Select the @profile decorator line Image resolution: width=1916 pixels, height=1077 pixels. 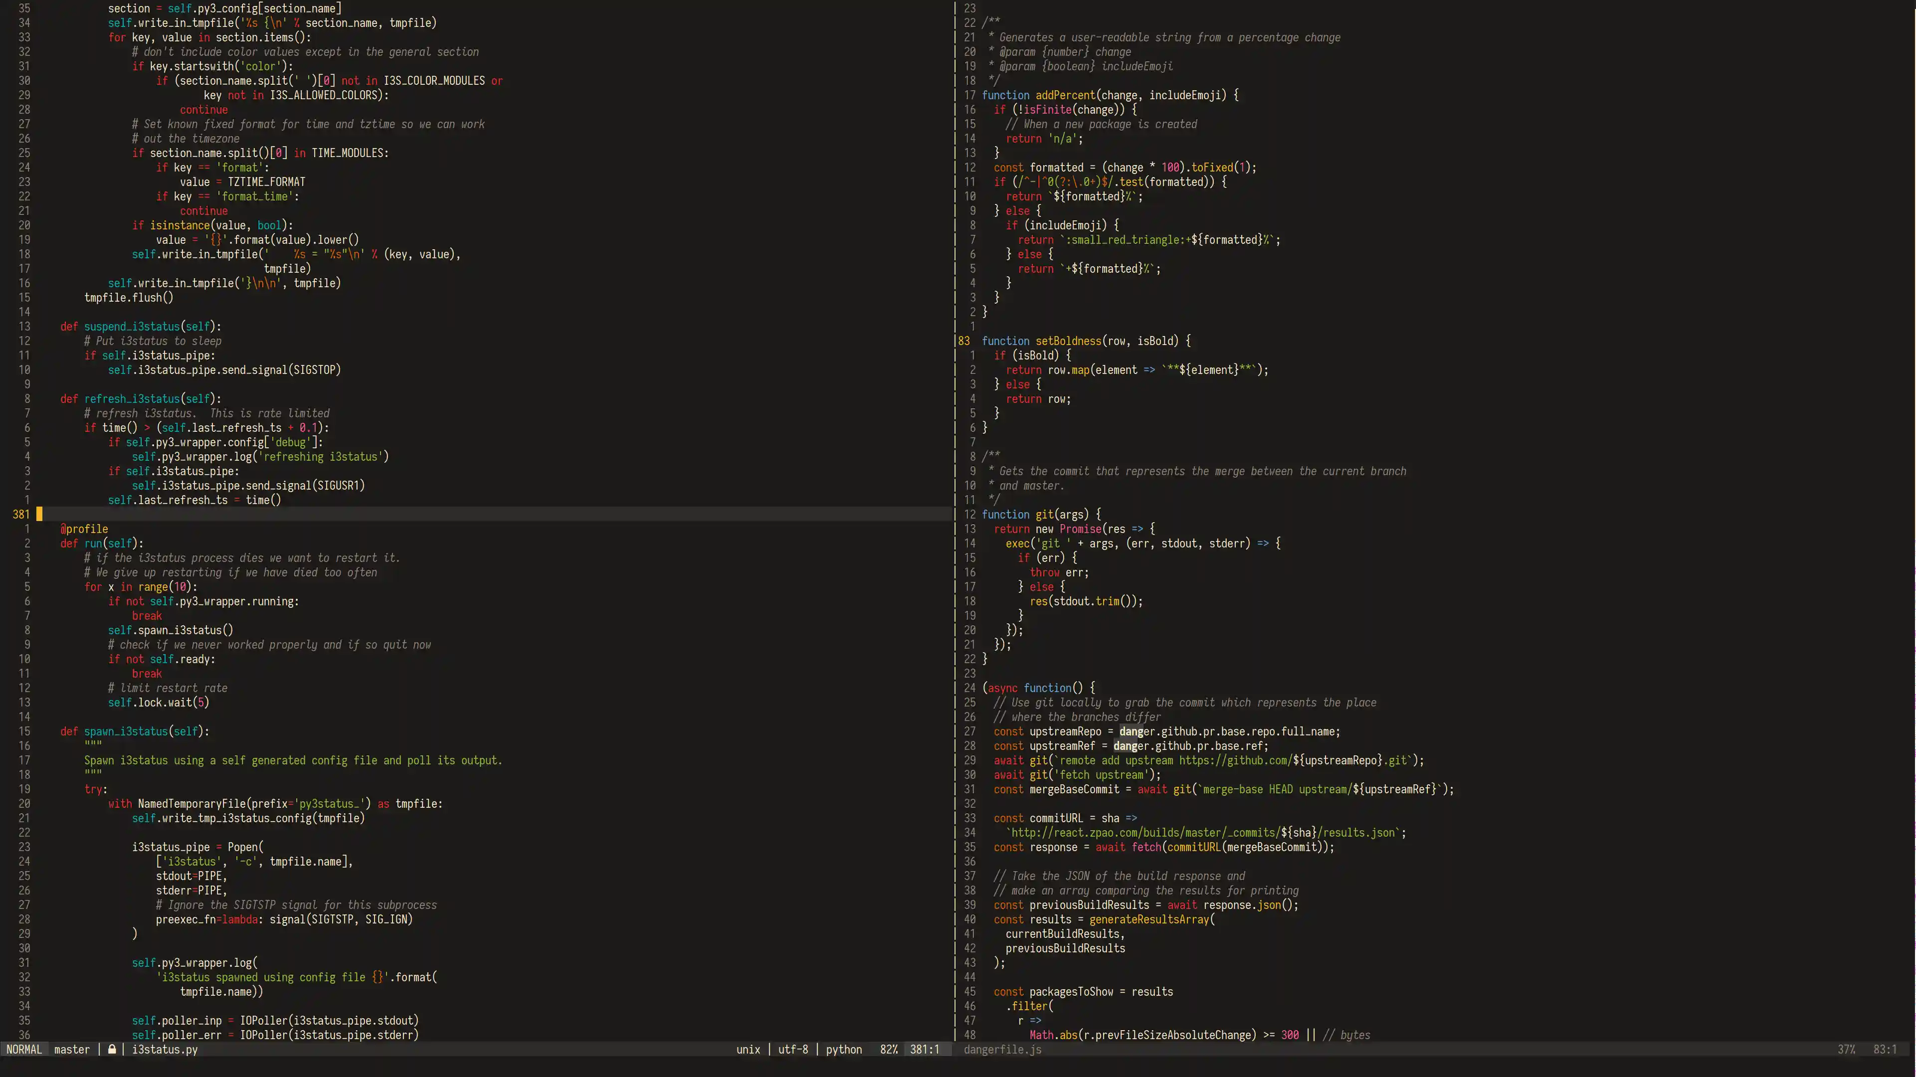pos(83,529)
